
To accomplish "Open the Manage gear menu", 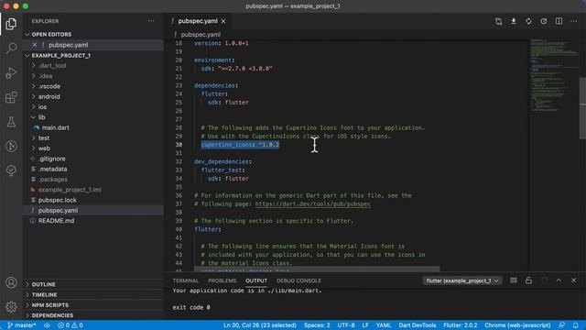I will 11,307.
